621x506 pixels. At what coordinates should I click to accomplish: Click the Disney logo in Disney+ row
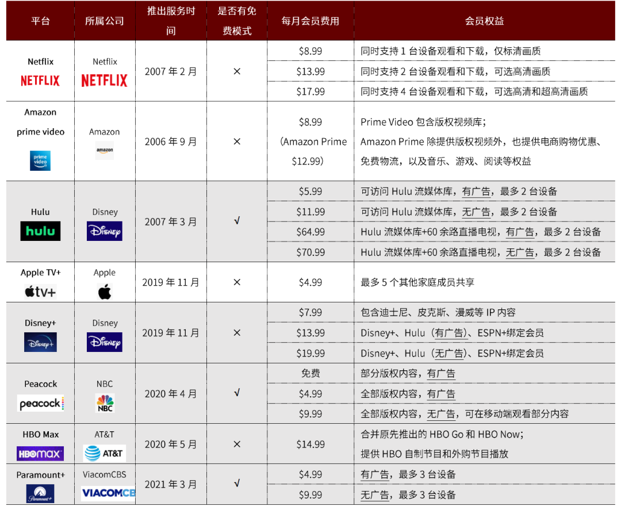click(105, 342)
